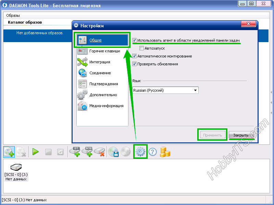Click the gold coins license icon

pos(165,152)
